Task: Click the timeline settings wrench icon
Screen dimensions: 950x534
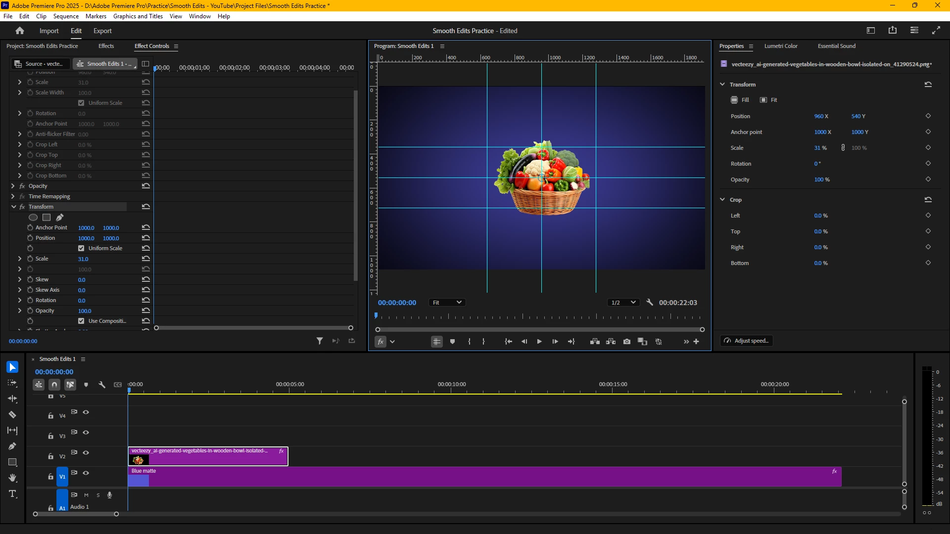Action: coord(102,384)
